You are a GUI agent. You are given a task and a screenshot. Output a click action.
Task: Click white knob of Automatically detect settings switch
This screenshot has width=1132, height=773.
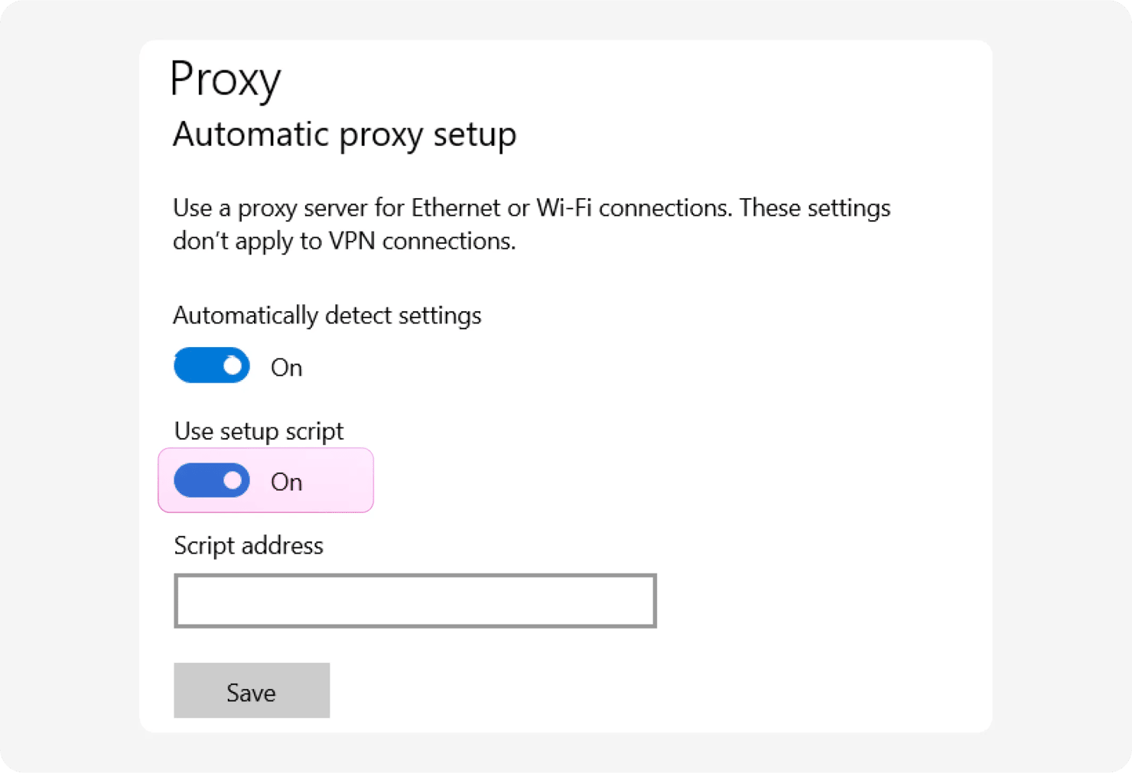tap(233, 366)
